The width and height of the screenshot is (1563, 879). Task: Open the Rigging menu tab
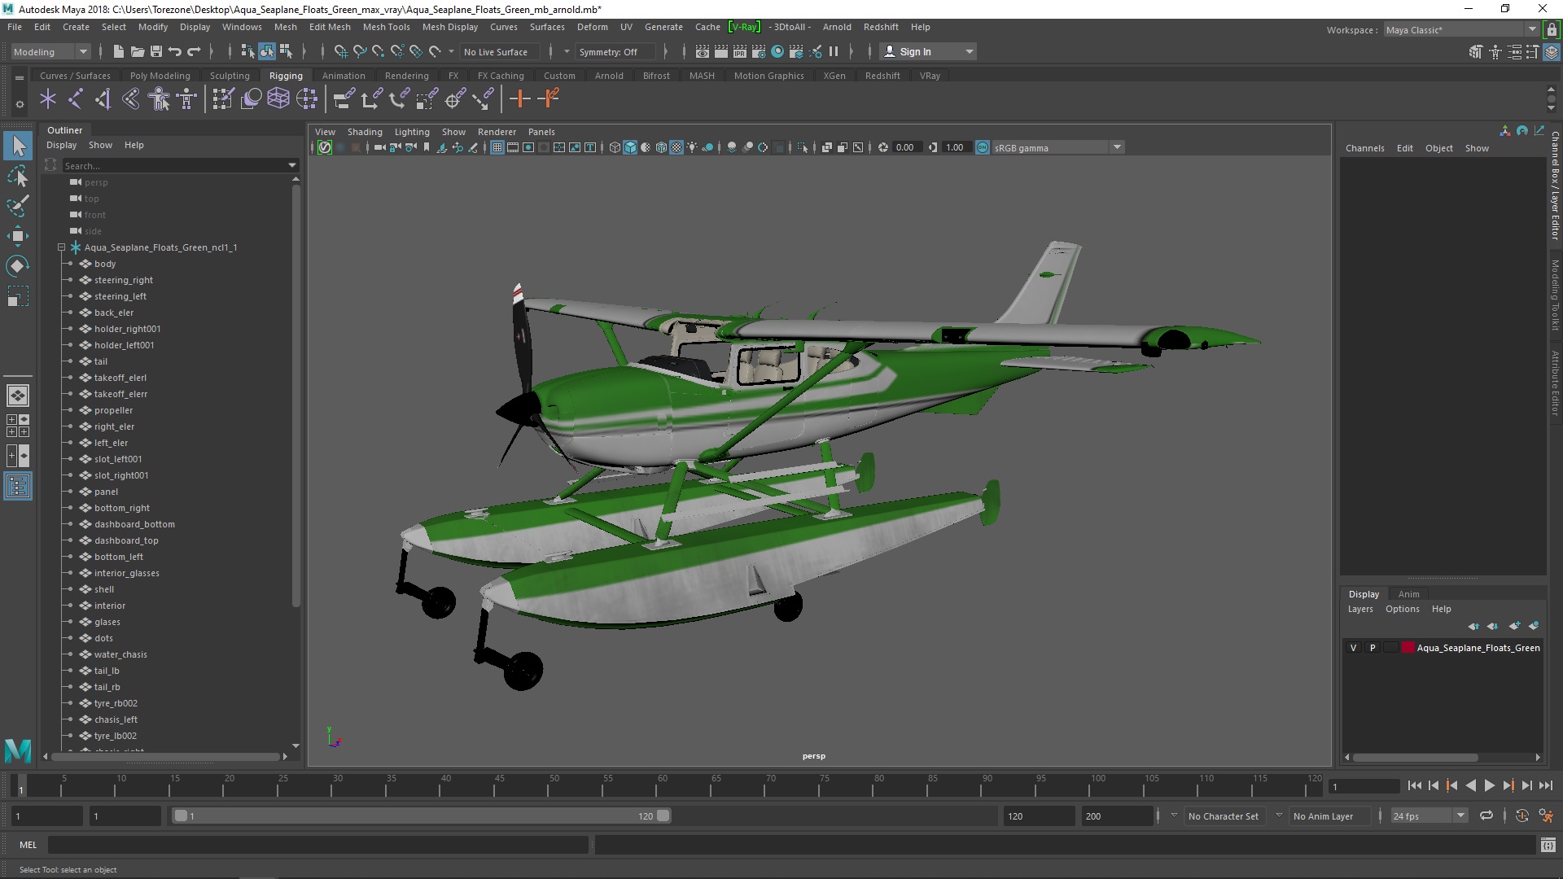[284, 75]
